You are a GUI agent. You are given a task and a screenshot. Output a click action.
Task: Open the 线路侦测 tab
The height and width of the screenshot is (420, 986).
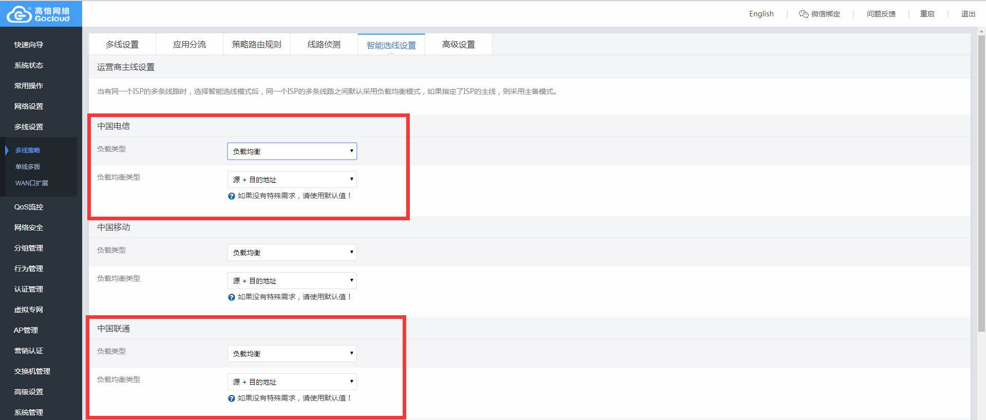[x=324, y=45]
